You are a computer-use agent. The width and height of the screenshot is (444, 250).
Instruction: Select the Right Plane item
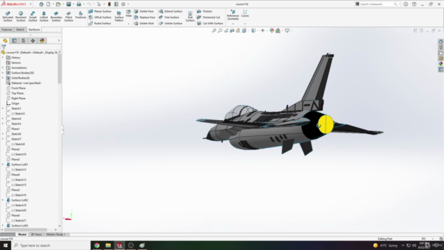(16, 99)
